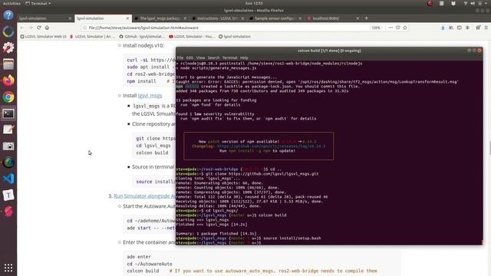The image size is (491, 276).
Task: Click the red record indicator in the top bar
Action: click(430, 3)
